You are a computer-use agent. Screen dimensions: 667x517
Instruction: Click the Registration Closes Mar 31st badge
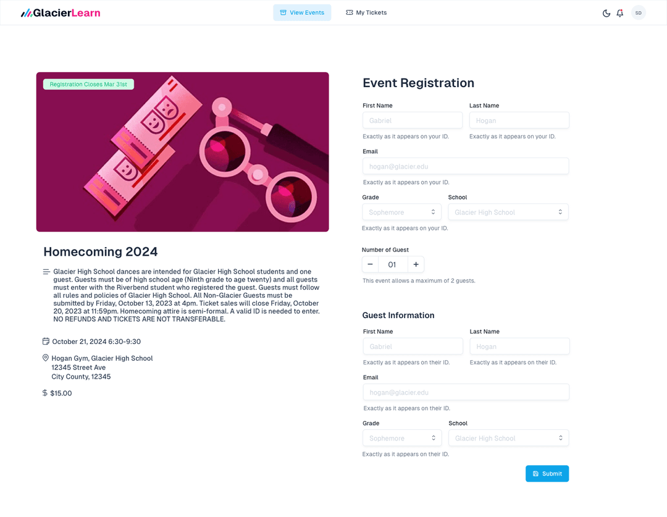click(x=88, y=84)
